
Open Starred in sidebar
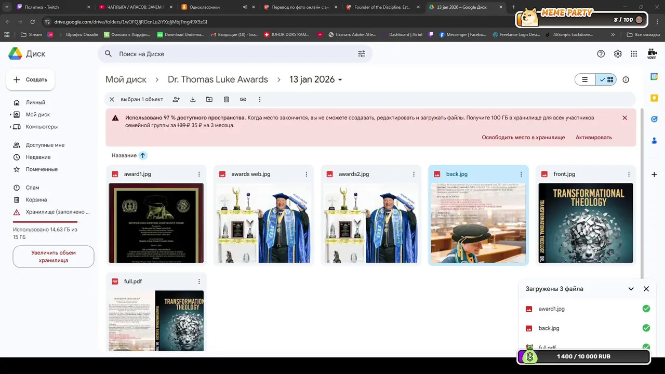click(42, 169)
